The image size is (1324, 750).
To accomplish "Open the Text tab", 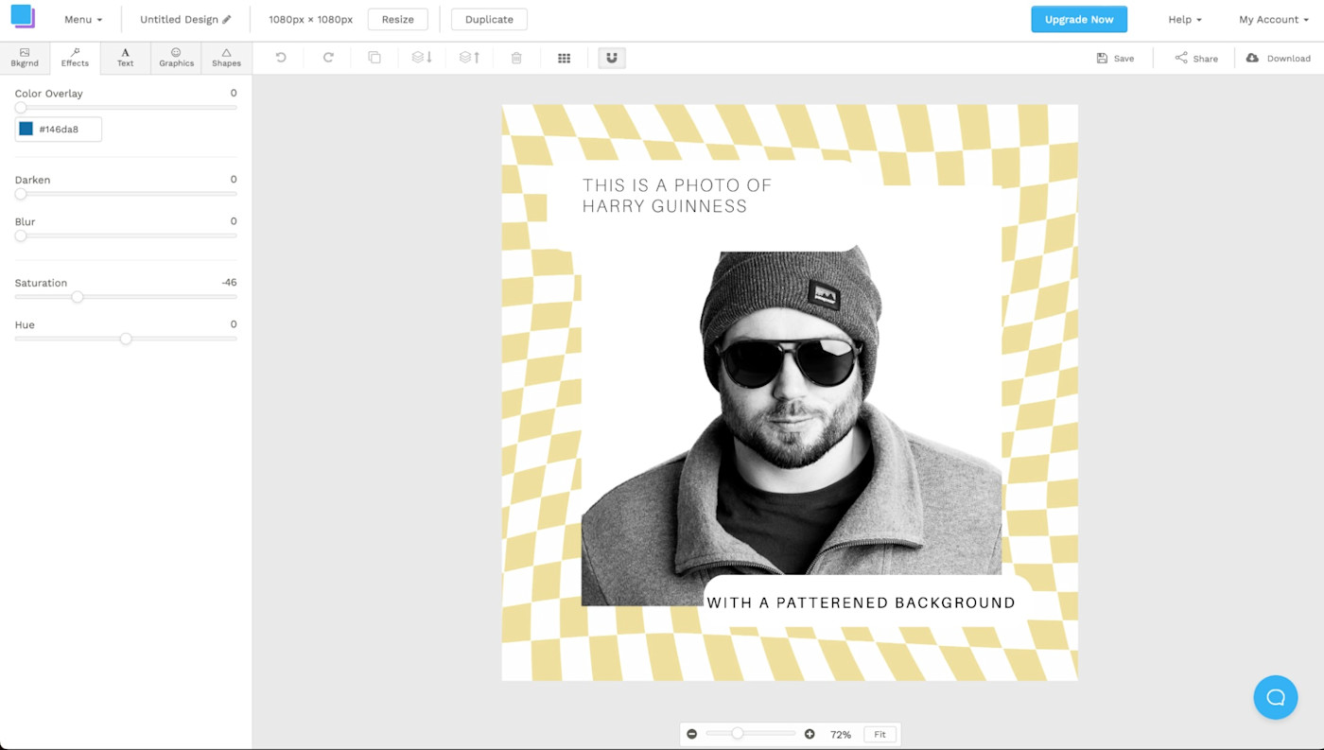I will point(125,58).
